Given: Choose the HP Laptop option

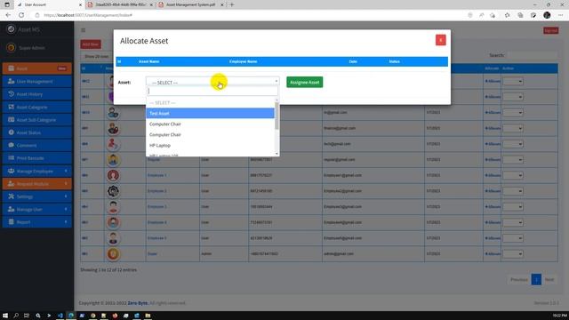Looking at the screenshot, I should [x=210, y=145].
